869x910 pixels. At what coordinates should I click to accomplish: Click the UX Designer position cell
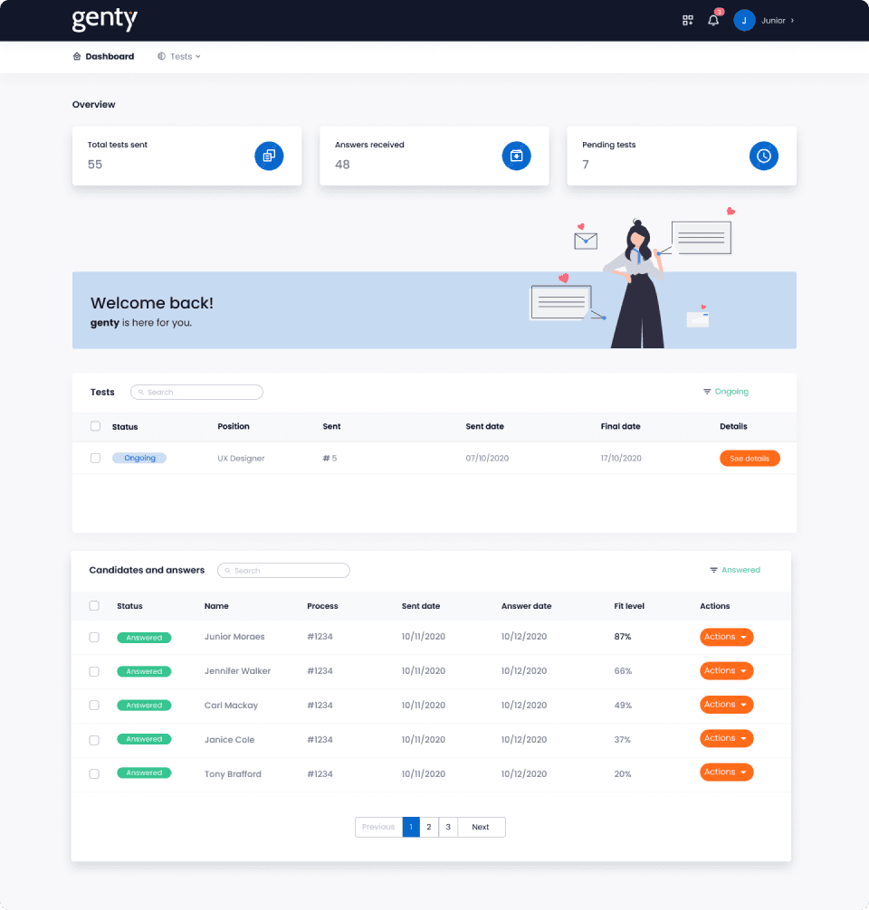tap(241, 458)
